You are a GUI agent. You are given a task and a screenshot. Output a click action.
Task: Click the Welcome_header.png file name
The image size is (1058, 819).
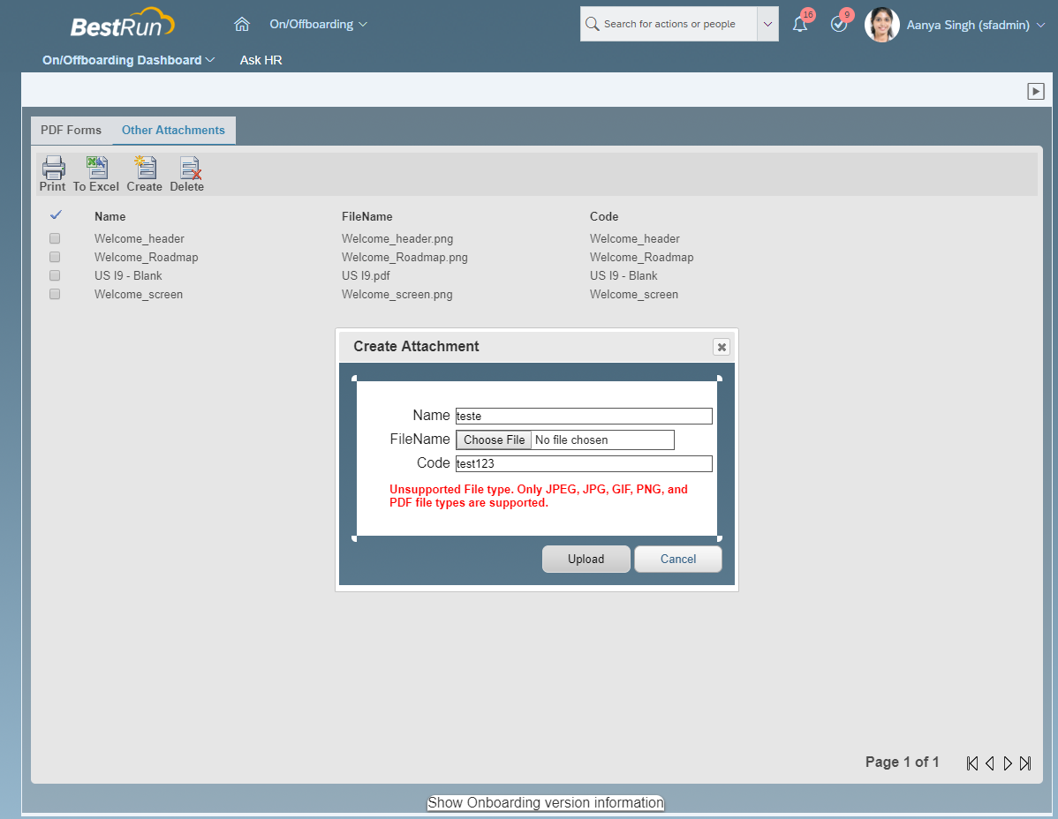coord(397,238)
